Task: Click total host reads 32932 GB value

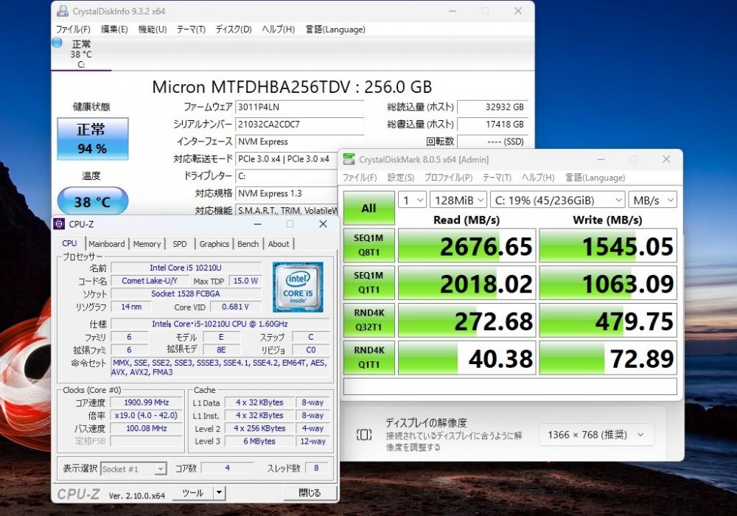Action: tap(492, 107)
